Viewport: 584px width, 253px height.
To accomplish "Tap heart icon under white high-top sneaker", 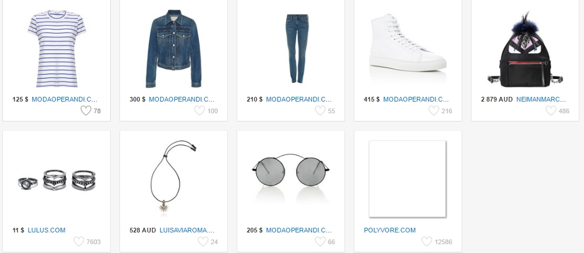I will click(433, 110).
